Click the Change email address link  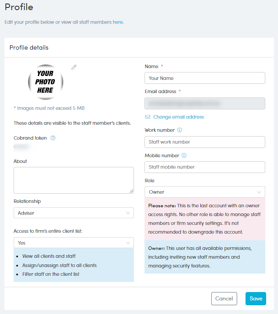tap(178, 117)
